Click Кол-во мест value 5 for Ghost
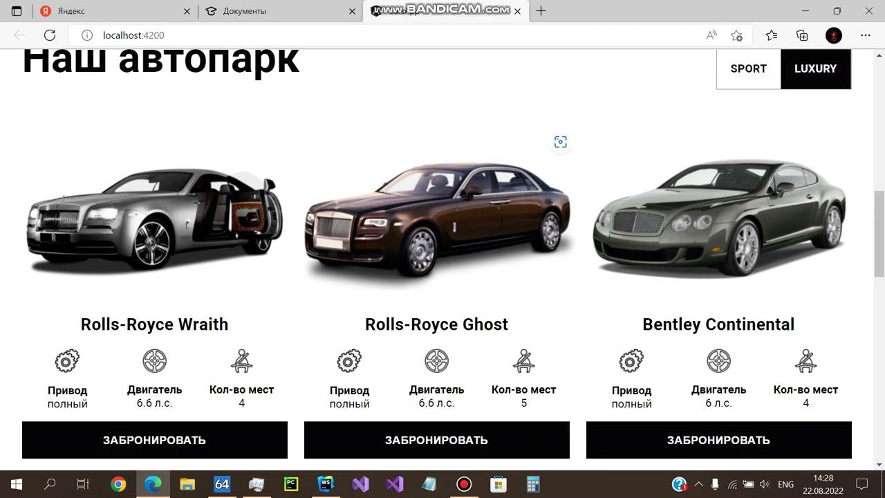 [523, 403]
